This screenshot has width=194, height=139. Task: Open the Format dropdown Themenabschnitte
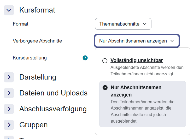pyautogui.click(x=123, y=24)
